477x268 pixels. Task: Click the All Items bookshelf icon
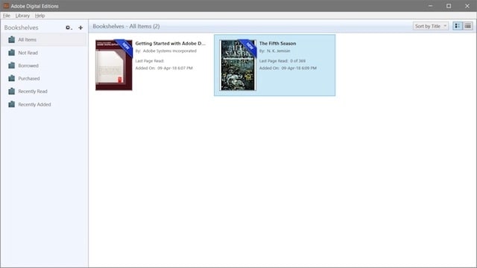[x=12, y=39]
